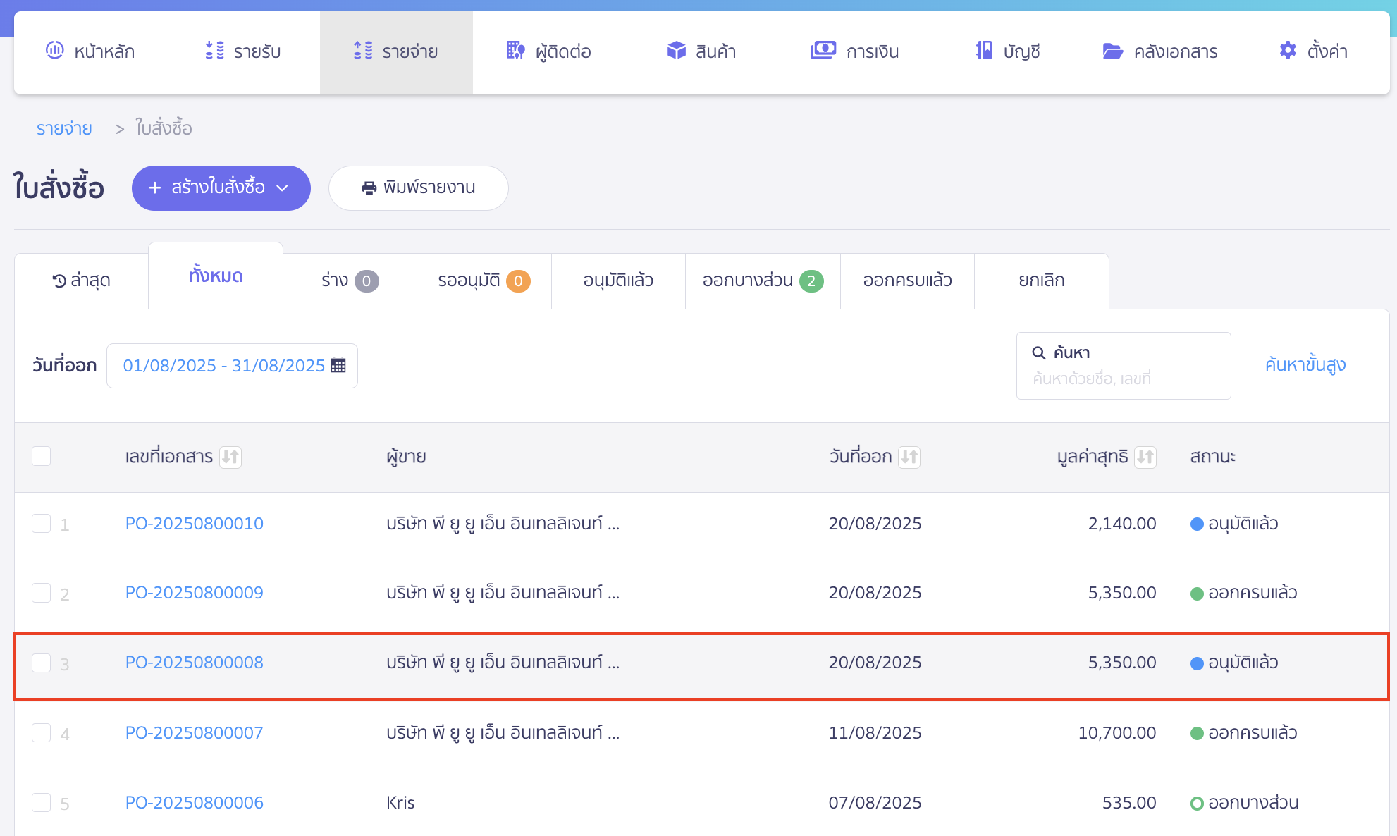Open document library folder icon
Screen dimensions: 1397x836
(1112, 51)
